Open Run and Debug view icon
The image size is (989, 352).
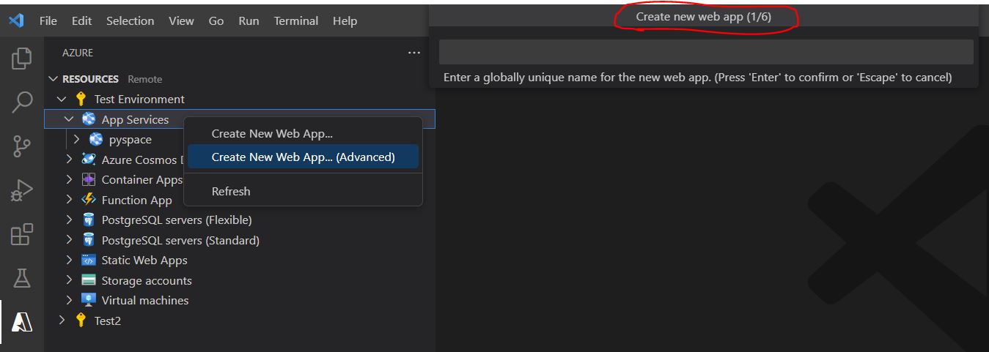coord(22,190)
